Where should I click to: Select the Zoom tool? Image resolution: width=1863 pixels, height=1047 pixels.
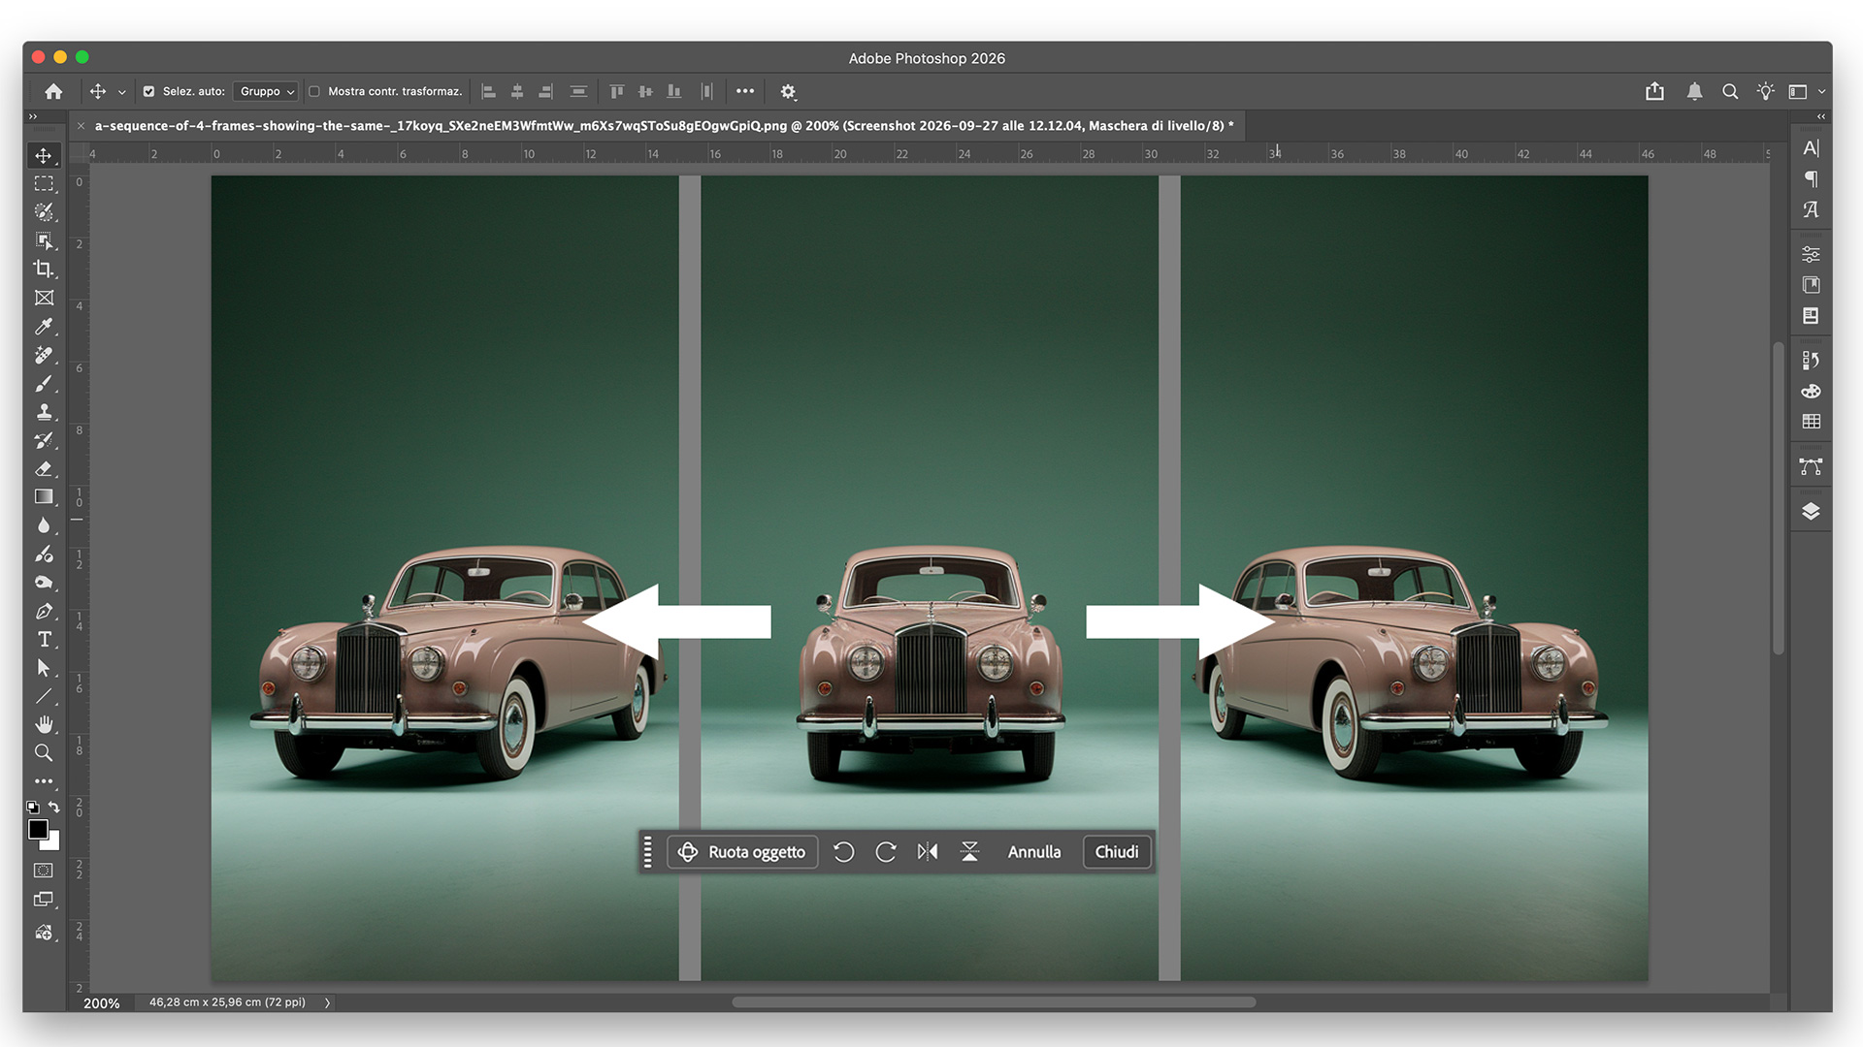[44, 752]
